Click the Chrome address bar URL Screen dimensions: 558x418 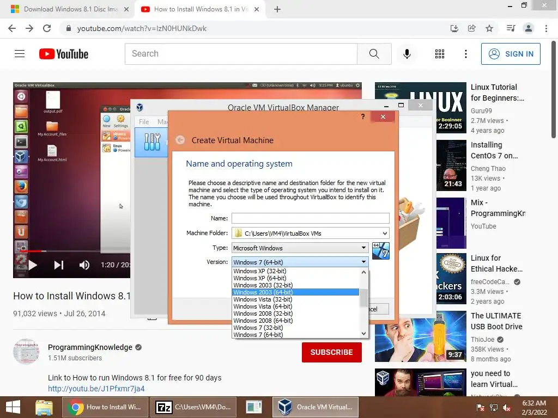(x=142, y=28)
